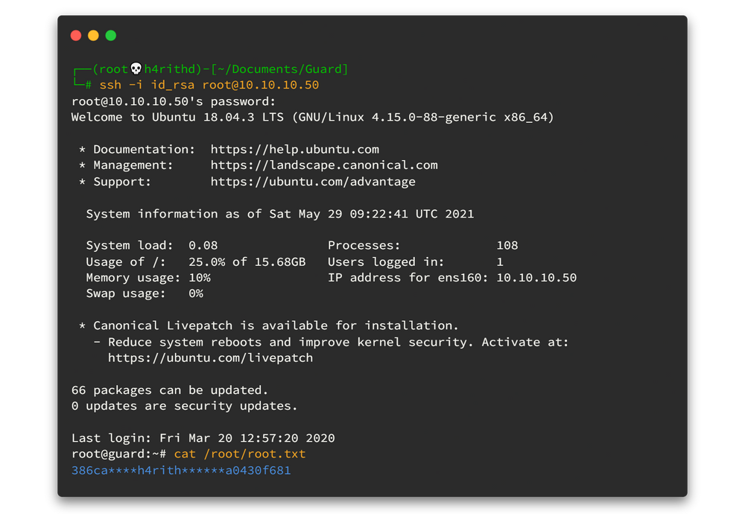Viewport: 745px width, 514px height.
Task: Click the password prompt line
Action: click(174, 101)
